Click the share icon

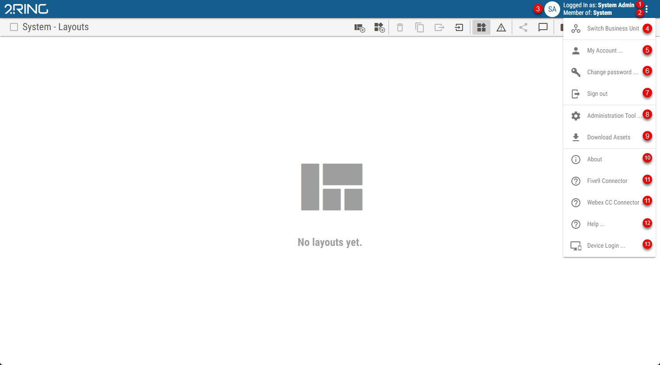(x=523, y=27)
